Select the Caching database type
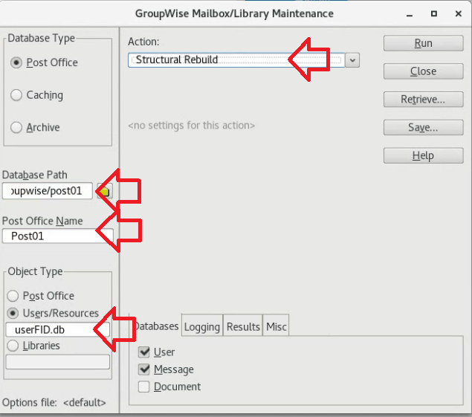The height and width of the screenshot is (417, 472). coord(16,95)
